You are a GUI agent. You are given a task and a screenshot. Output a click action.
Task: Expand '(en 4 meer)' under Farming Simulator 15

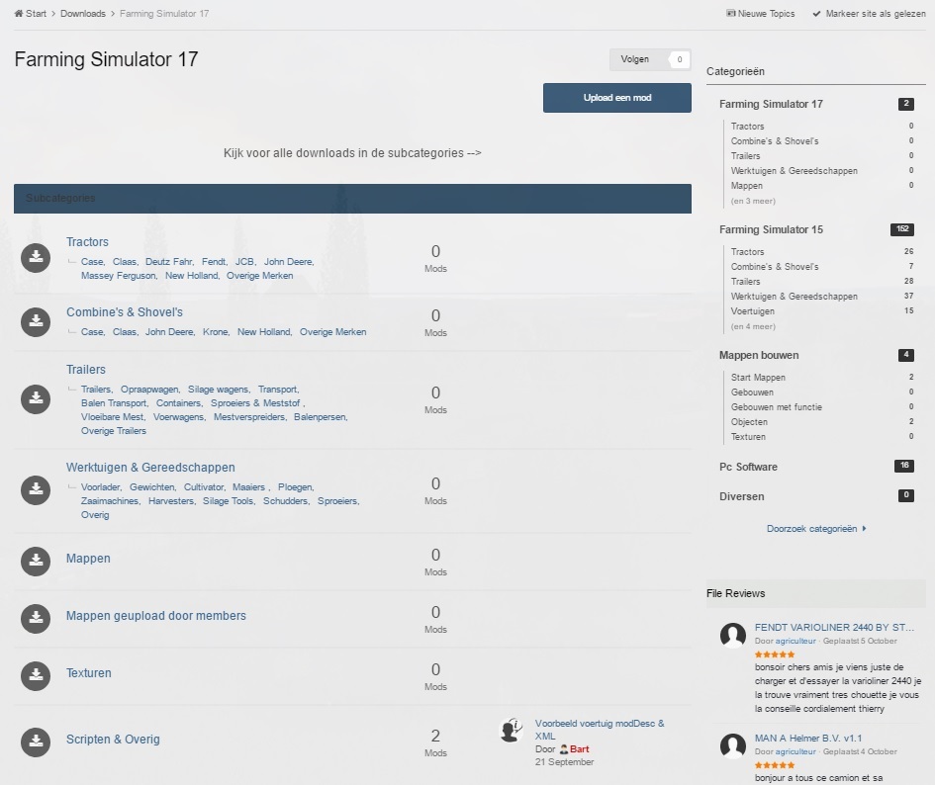[x=753, y=326]
